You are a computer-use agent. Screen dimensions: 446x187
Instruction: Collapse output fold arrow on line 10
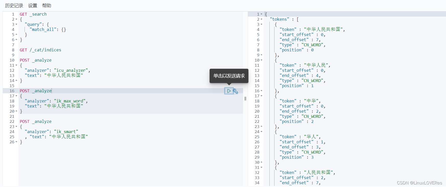point(261,60)
